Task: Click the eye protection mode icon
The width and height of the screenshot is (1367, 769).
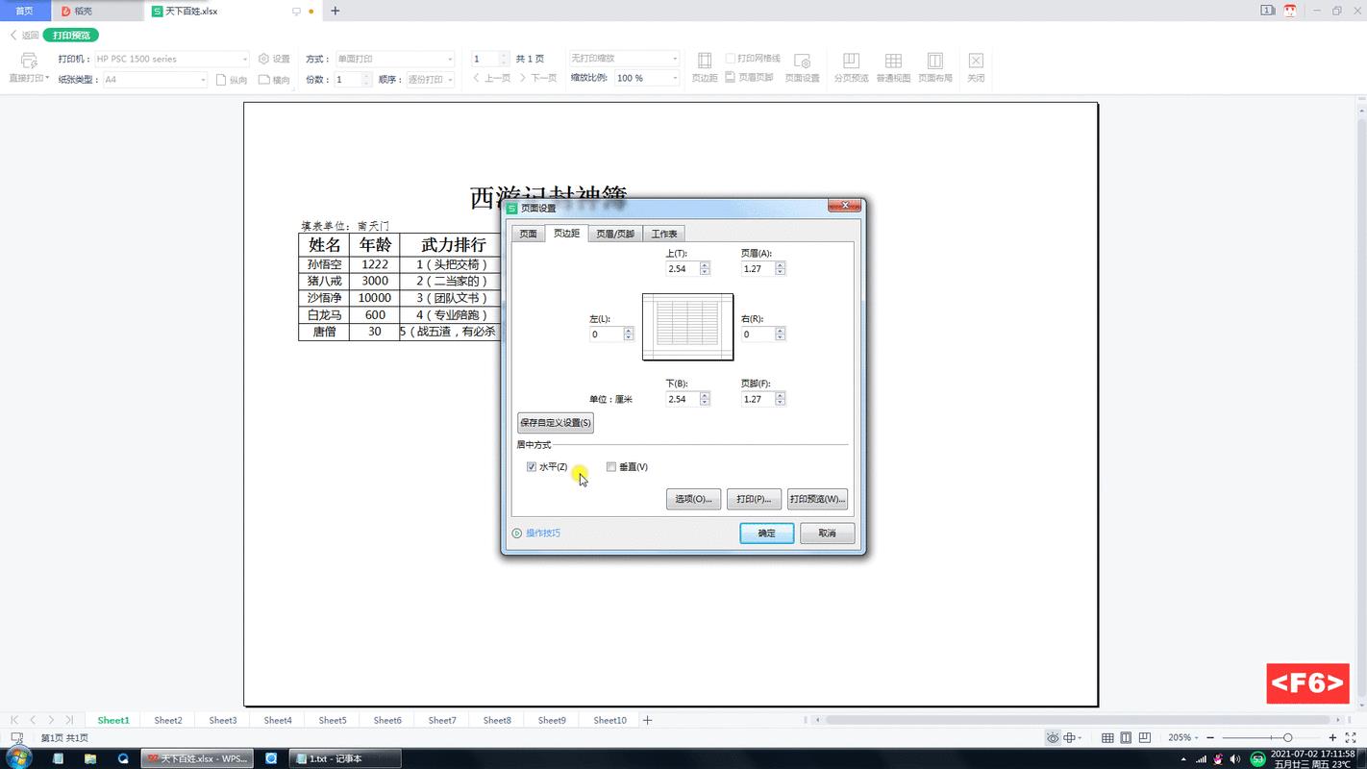Action: (x=1053, y=738)
